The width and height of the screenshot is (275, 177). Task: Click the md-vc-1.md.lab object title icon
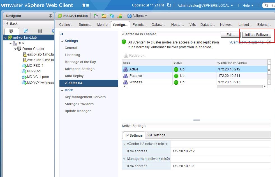tap(60, 16)
